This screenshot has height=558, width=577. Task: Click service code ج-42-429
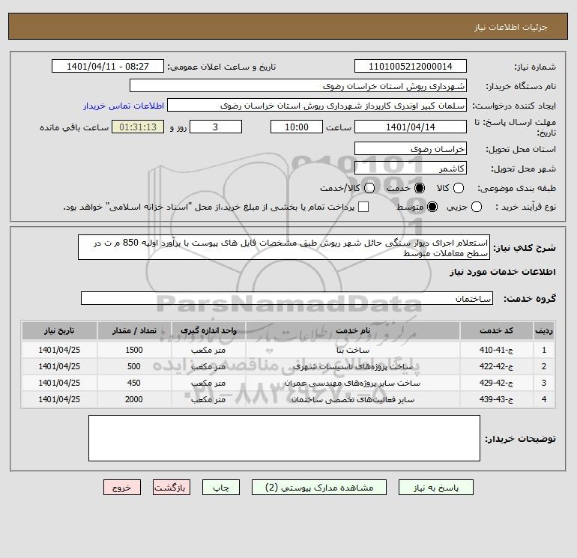click(x=496, y=383)
